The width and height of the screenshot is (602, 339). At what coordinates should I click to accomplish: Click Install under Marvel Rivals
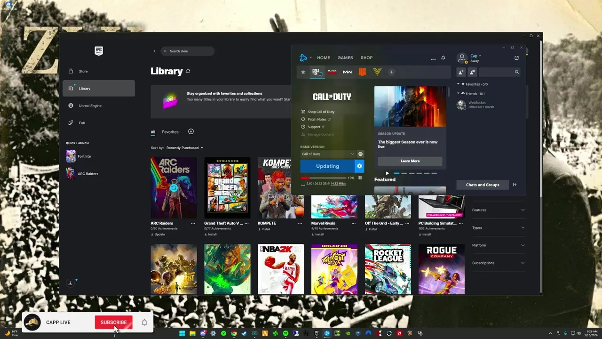click(x=317, y=234)
